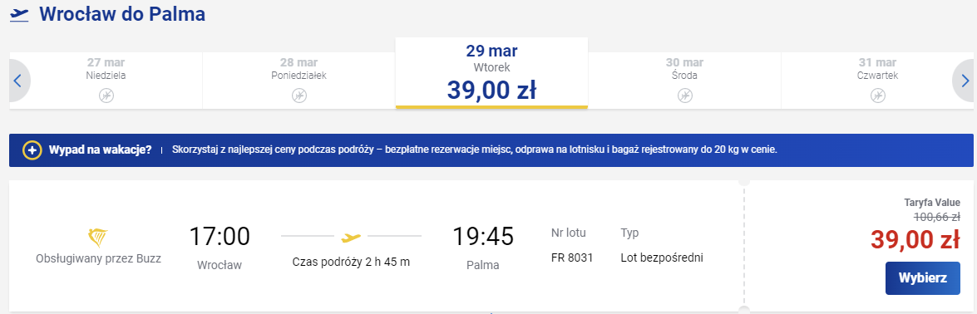Click the next dates right arrow
The image size is (977, 314).
965,81
